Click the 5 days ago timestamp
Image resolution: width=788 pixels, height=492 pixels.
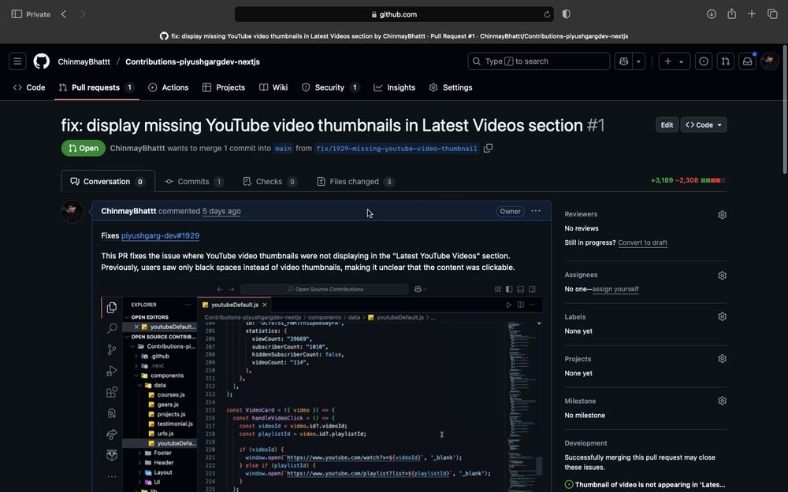coord(221,211)
